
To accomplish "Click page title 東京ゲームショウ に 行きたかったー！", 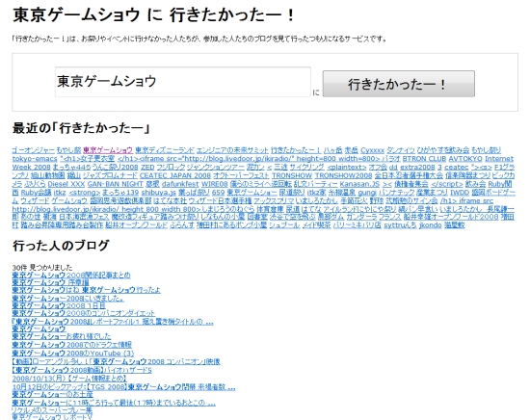I will pos(154,15).
